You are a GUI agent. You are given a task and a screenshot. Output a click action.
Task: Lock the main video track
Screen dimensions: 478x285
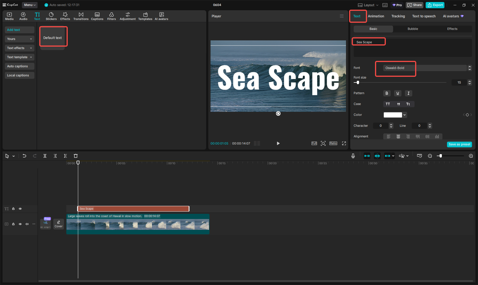coord(13,224)
